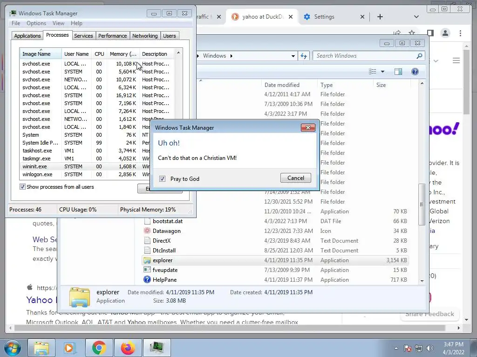The height and width of the screenshot is (357, 477).
Task: Expand the arrow after Windows in breadcrumb
Action: (232, 56)
